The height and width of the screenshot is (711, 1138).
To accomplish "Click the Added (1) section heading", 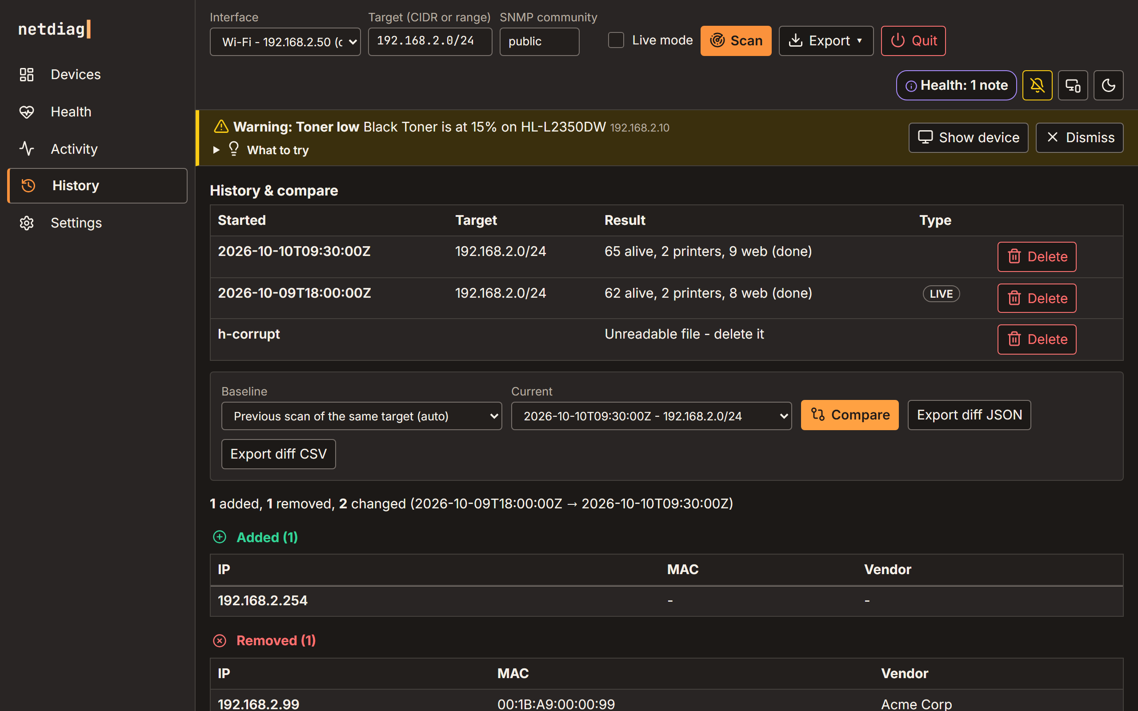I will [267, 537].
